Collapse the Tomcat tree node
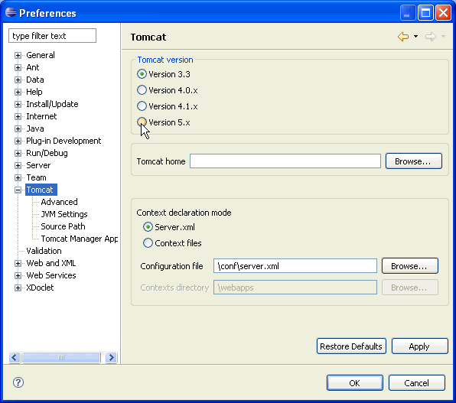The height and width of the screenshot is (403, 456). click(x=18, y=190)
